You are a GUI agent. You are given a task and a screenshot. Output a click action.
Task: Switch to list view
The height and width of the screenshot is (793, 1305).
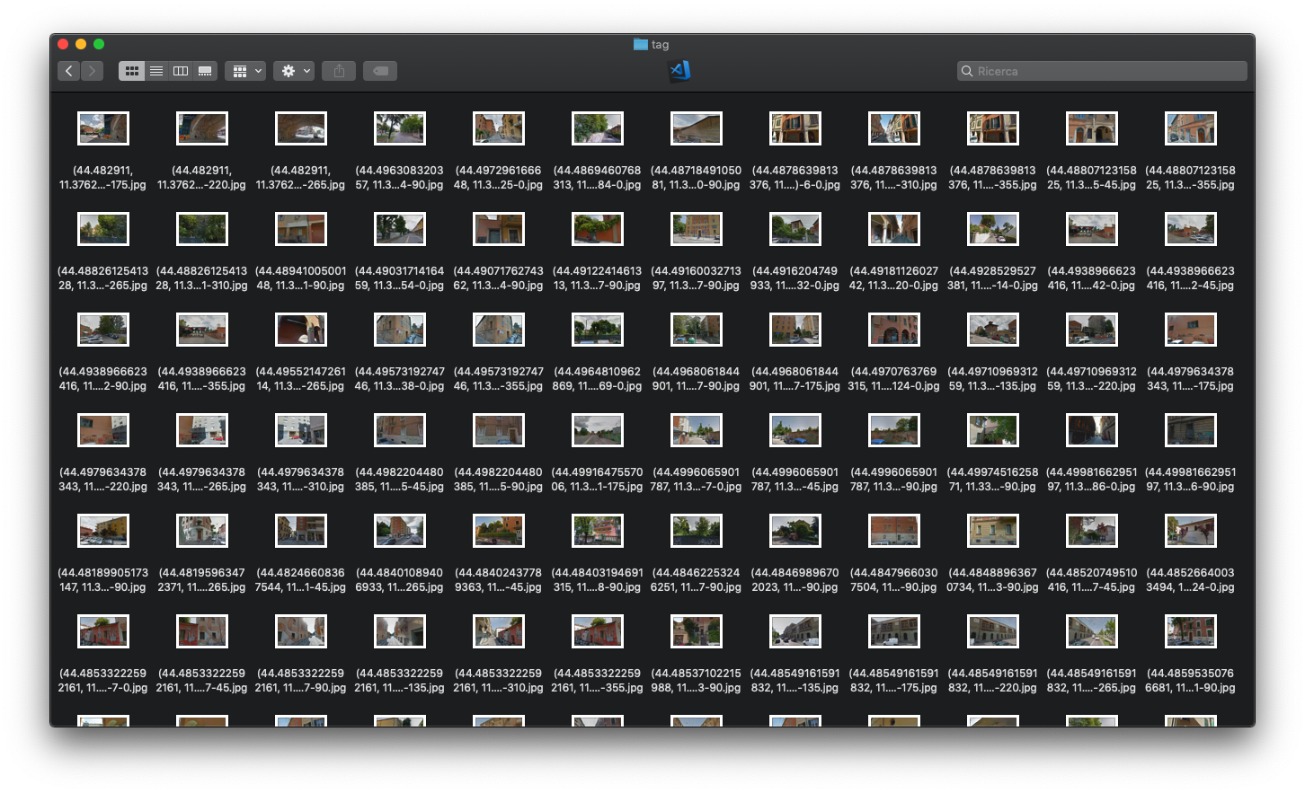point(156,71)
